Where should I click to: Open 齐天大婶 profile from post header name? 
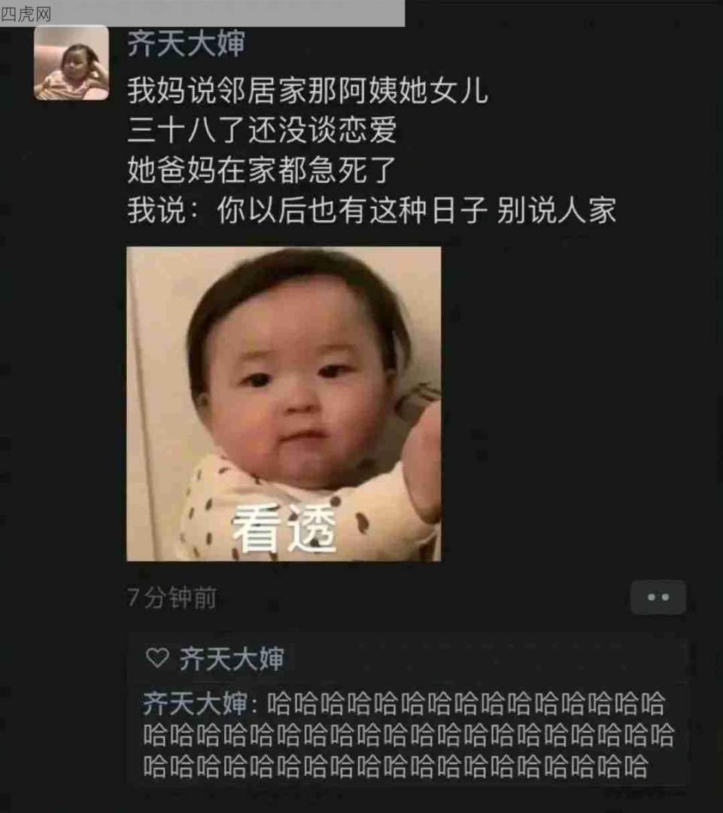tap(186, 43)
